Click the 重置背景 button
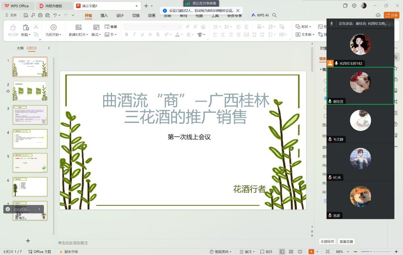403x255 pixels. point(346,241)
